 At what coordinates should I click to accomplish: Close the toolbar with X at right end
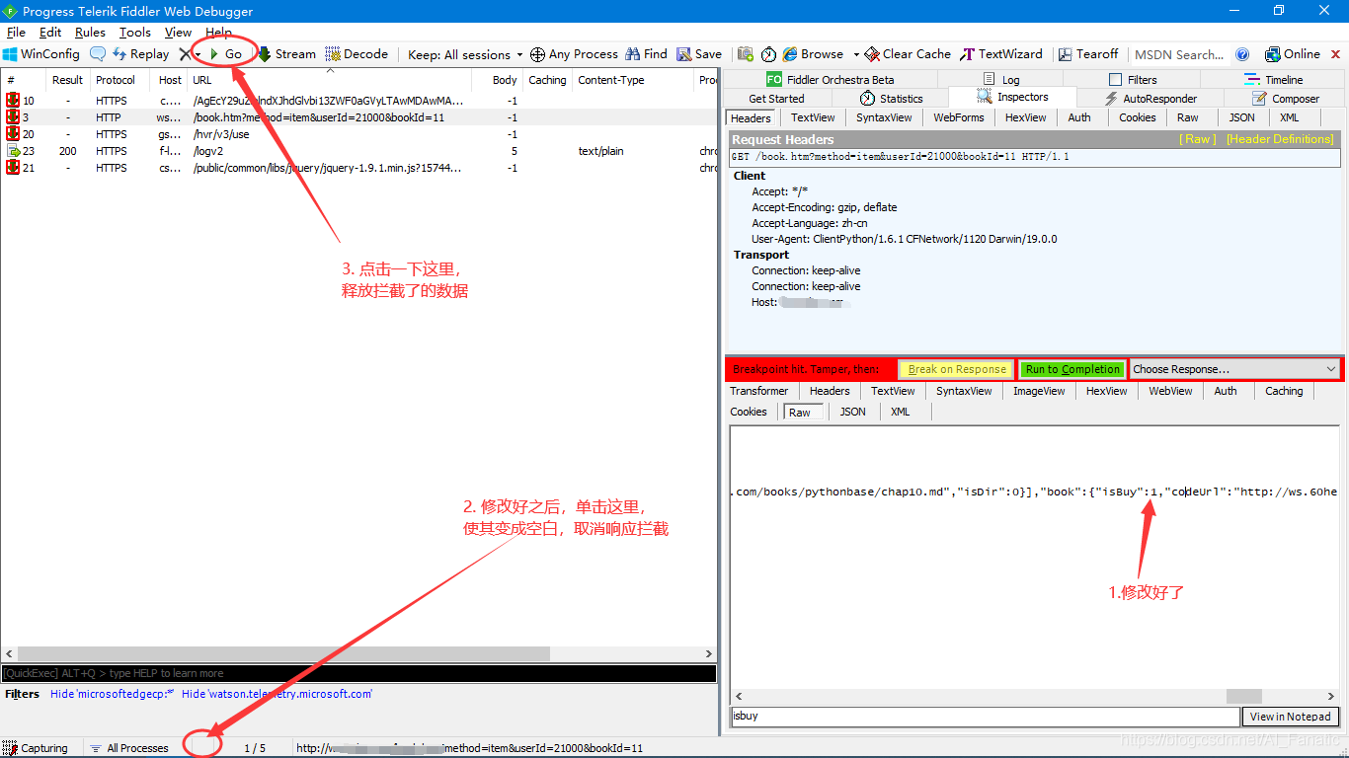tap(1336, 54)
